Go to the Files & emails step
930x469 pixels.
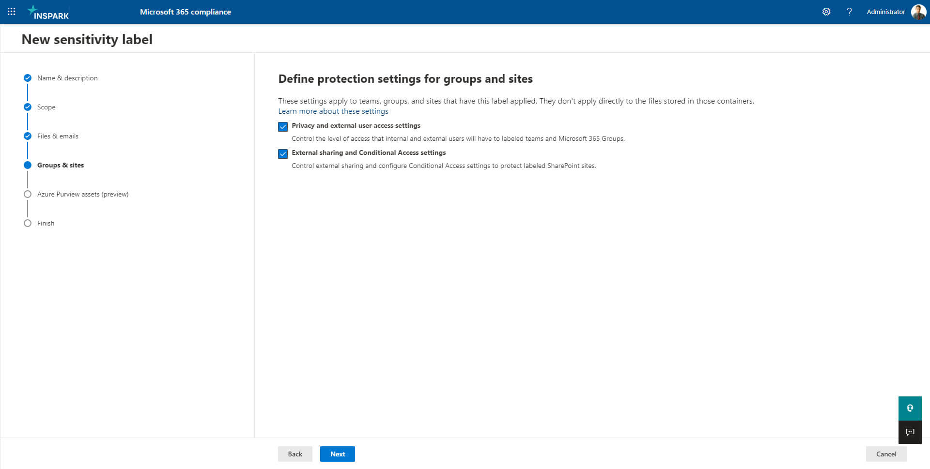(58, 136)
